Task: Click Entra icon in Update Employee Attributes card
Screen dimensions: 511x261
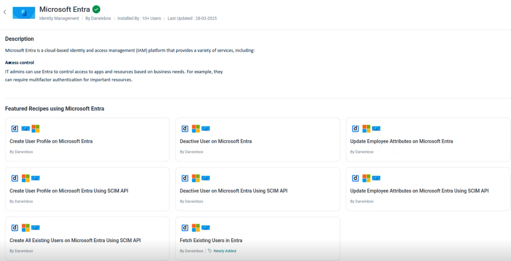Action: pyautogui.click(x=376, y=128)
